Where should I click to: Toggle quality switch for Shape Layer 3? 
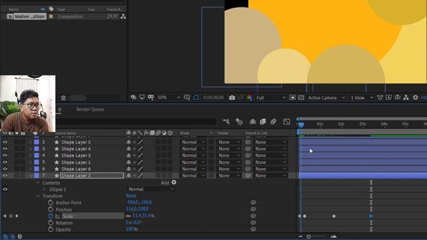[140, 155]
